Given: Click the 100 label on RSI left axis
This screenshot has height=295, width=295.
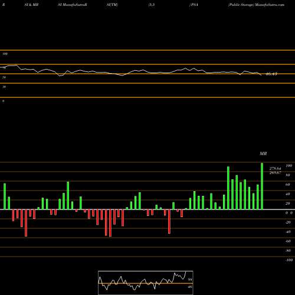Looking at the screenshot, I should coord(5,54).
